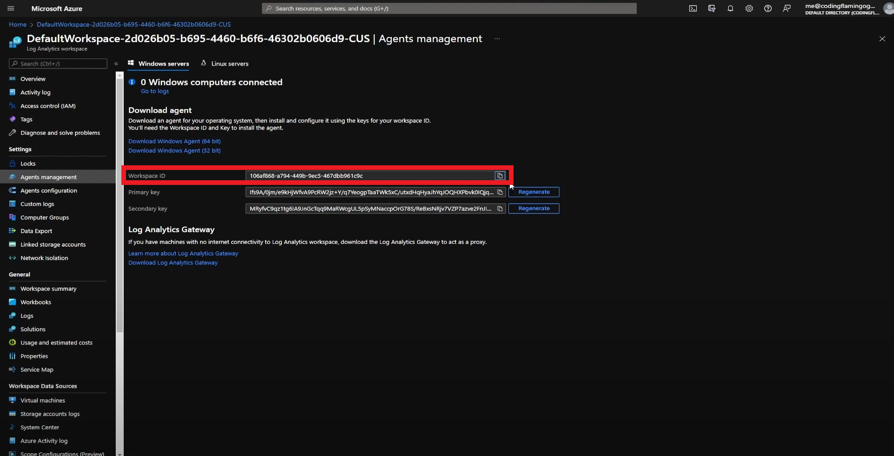This screenshot has width=894, height=456.
Task: Click the Locks padlock icon
Action: pos(13,163)
